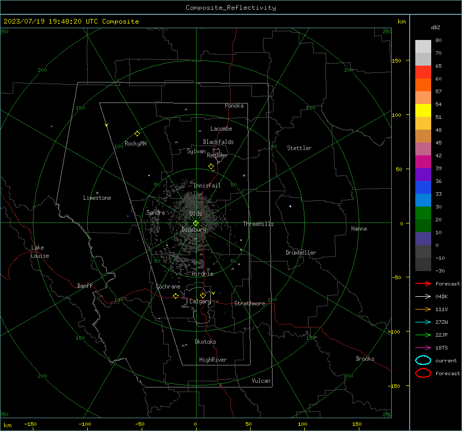Click the red forecast arrow legend icon

[x=423, y=283]
